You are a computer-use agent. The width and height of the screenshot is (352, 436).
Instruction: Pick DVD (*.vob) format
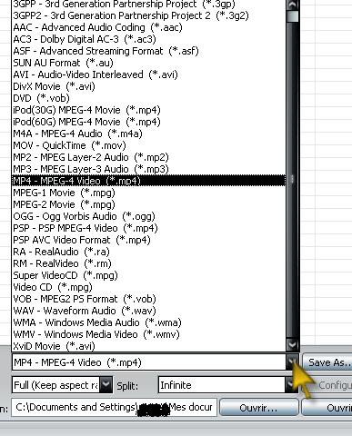tap(148, 98)
